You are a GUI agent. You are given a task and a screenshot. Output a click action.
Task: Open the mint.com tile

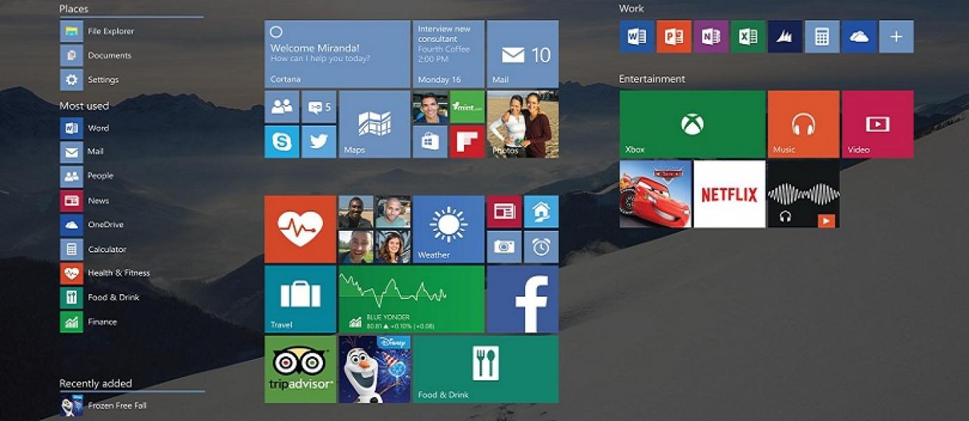coord(467,107)
